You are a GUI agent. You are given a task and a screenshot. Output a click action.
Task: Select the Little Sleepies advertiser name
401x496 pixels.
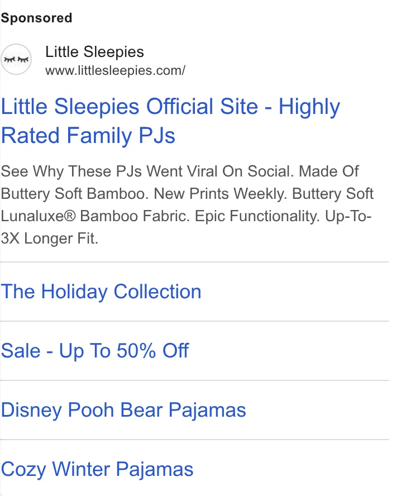click(x=94, y=52)
